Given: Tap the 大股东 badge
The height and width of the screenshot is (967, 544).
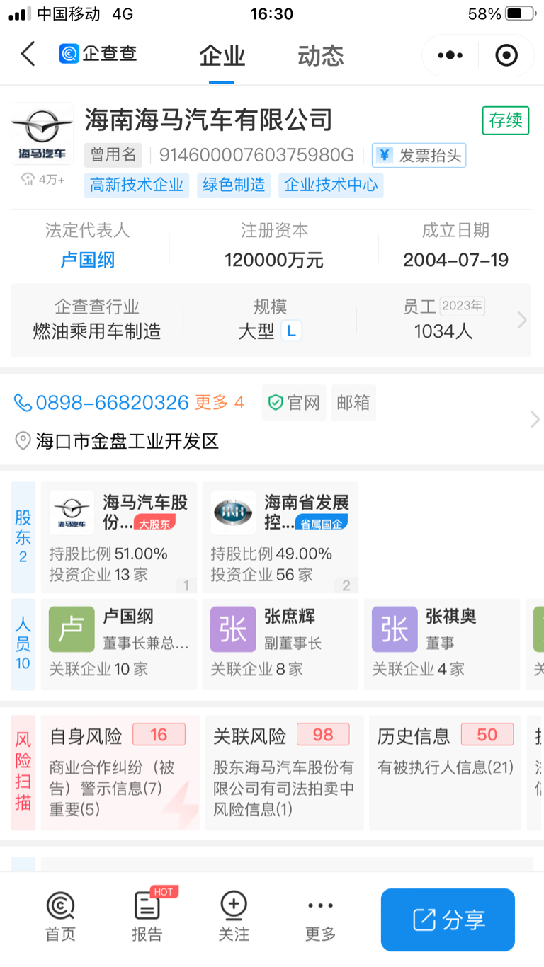Looking at the screenshot, I should point(154,524).
